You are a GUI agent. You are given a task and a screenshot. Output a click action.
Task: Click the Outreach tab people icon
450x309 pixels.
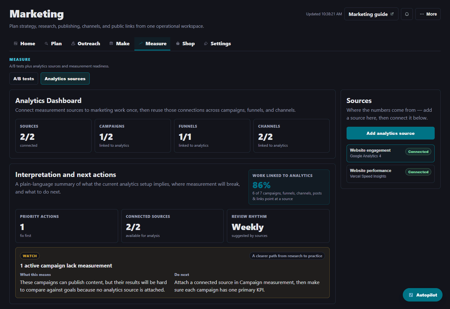point(73,44)
